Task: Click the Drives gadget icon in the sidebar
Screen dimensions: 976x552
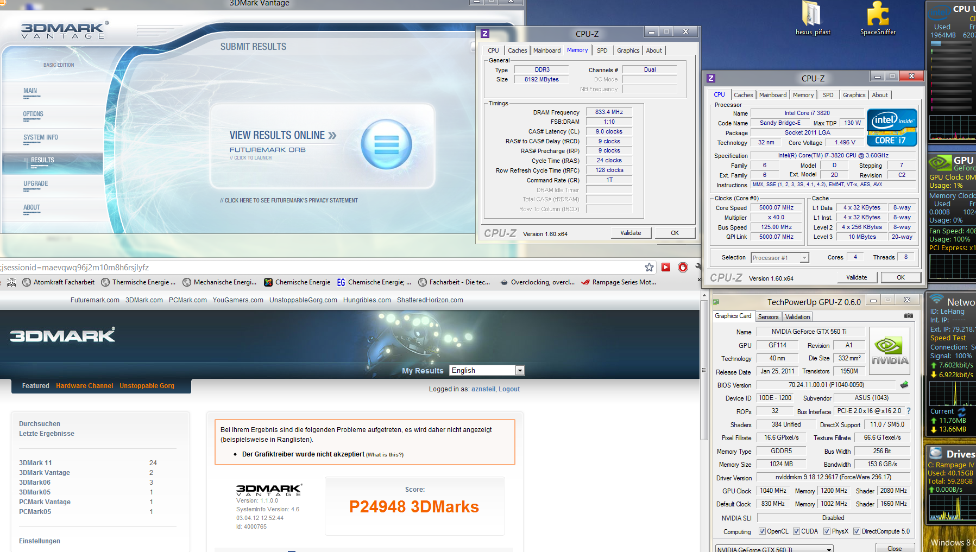Action: pyautogui.click(x=936, y=453)
